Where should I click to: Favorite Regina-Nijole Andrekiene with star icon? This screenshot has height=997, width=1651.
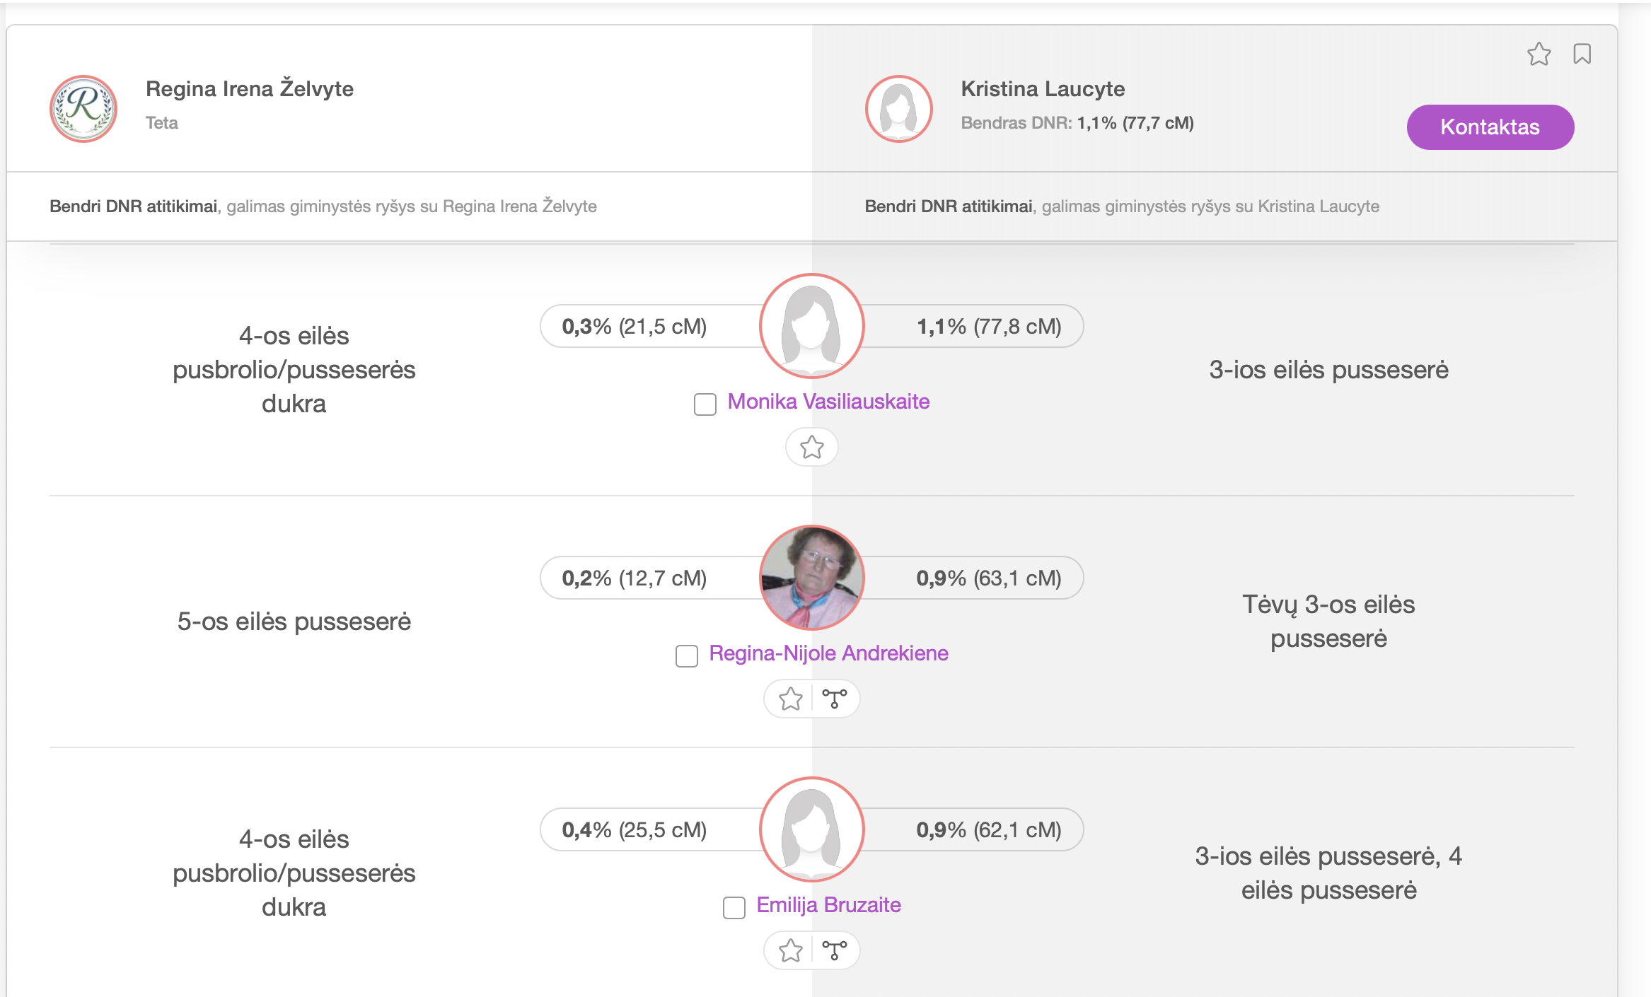tap(790, 699)
